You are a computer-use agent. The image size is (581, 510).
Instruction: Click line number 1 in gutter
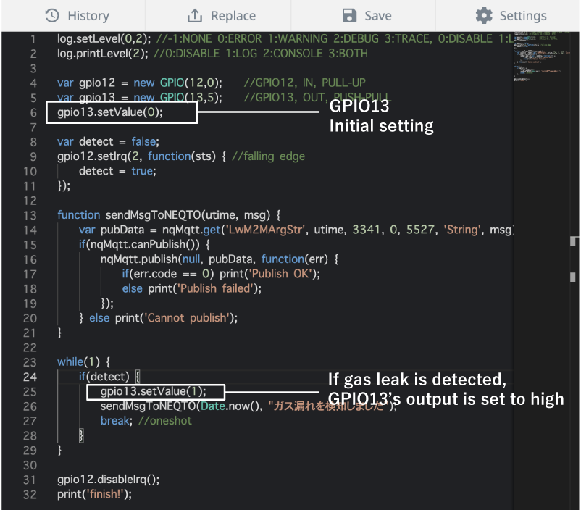[33, 39]
